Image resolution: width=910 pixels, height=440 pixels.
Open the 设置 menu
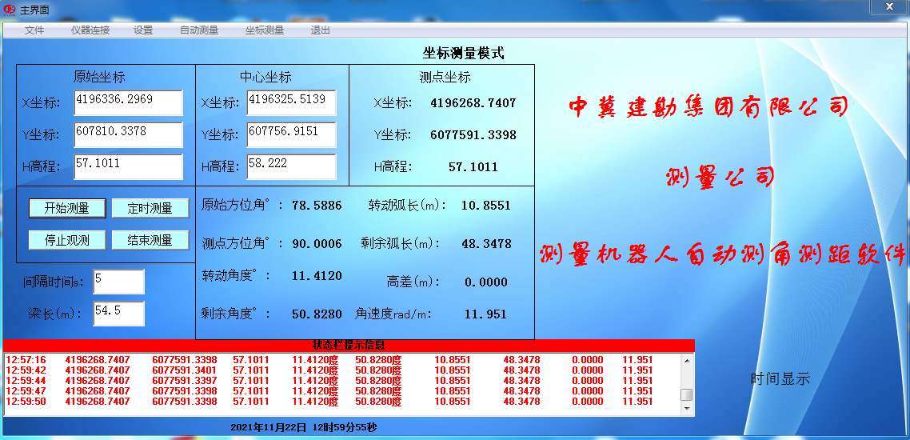point(143,30)
